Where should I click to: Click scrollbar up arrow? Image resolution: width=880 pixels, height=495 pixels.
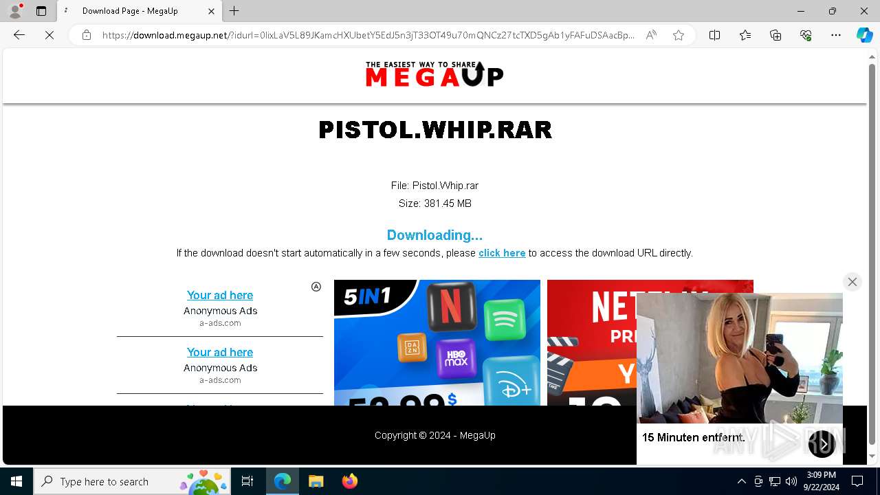[872, 57]
